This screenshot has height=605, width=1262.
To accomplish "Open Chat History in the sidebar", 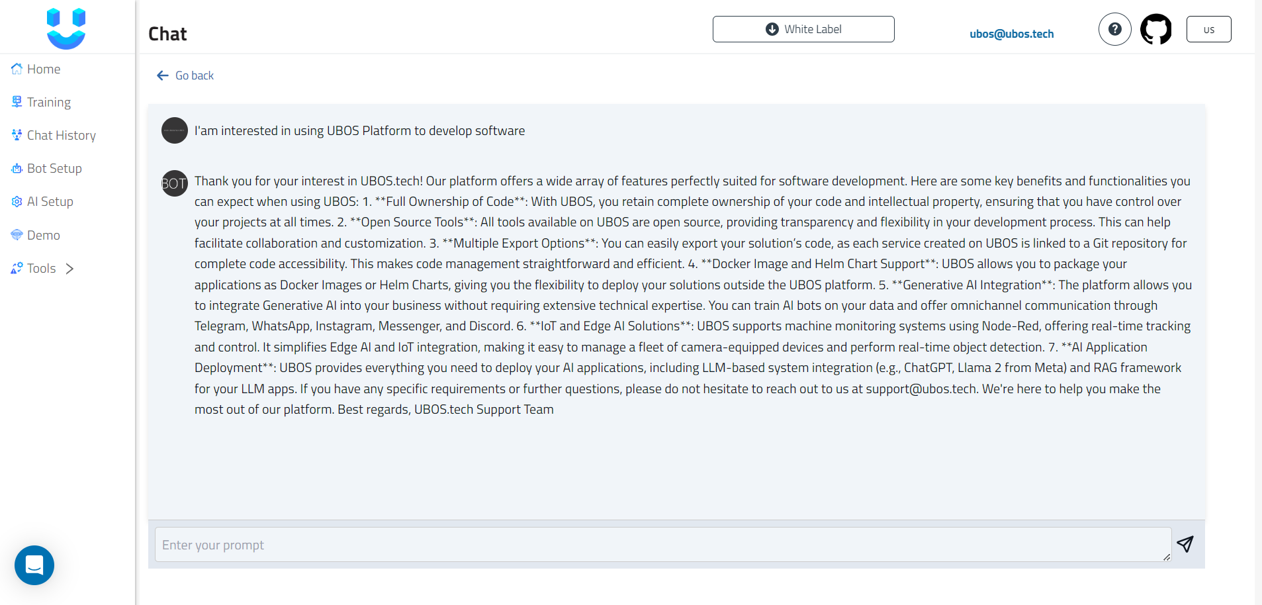I will click(54, 135).
